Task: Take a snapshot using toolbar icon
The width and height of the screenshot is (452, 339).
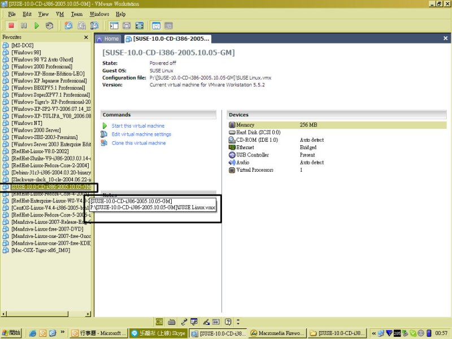Action: pyautogui.click(x=68, y=25)
